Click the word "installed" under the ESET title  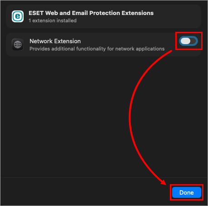(66, 20)
